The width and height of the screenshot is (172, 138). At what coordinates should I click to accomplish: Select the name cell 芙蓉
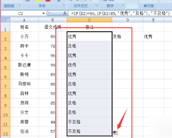[x=24, y=122]
